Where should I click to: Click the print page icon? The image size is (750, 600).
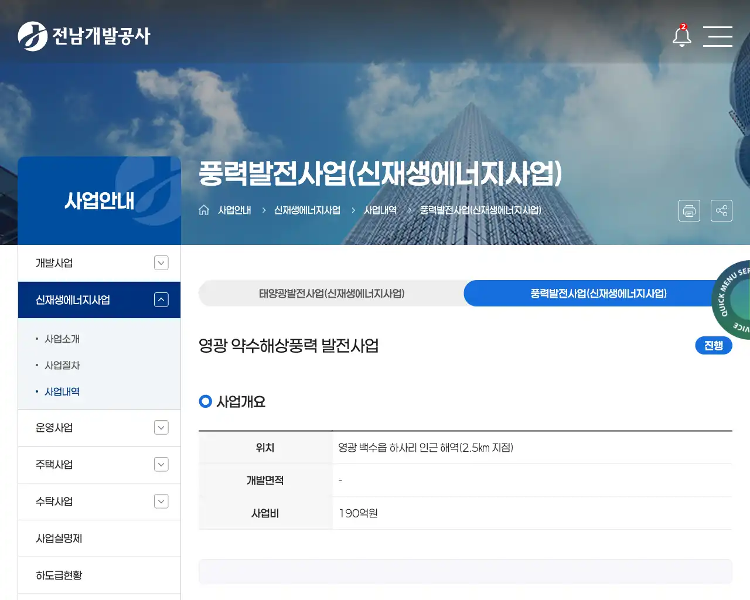(689, 210)
